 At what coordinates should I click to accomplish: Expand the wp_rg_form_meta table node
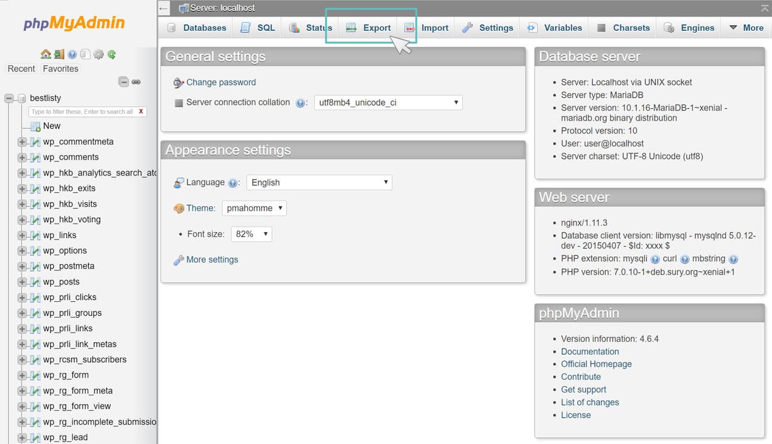22,390
